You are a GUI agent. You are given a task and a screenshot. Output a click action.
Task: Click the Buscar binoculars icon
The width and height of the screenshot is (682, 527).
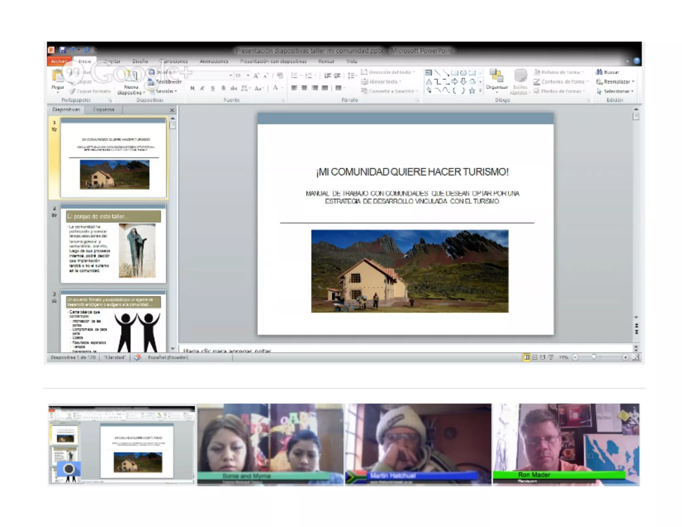[599, 72]
